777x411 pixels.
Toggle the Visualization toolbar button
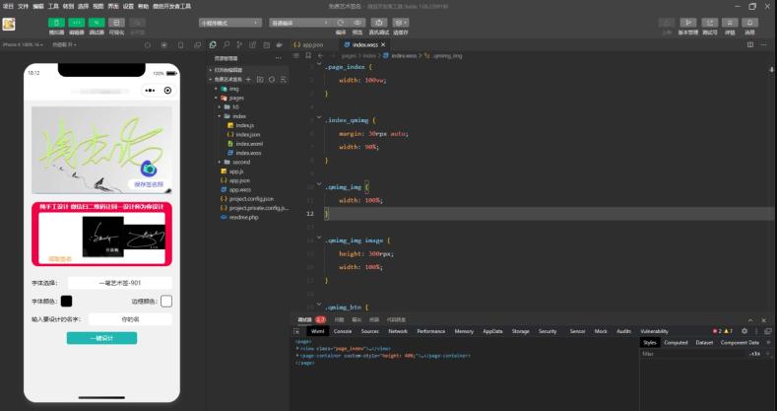[x=116, y=22]
